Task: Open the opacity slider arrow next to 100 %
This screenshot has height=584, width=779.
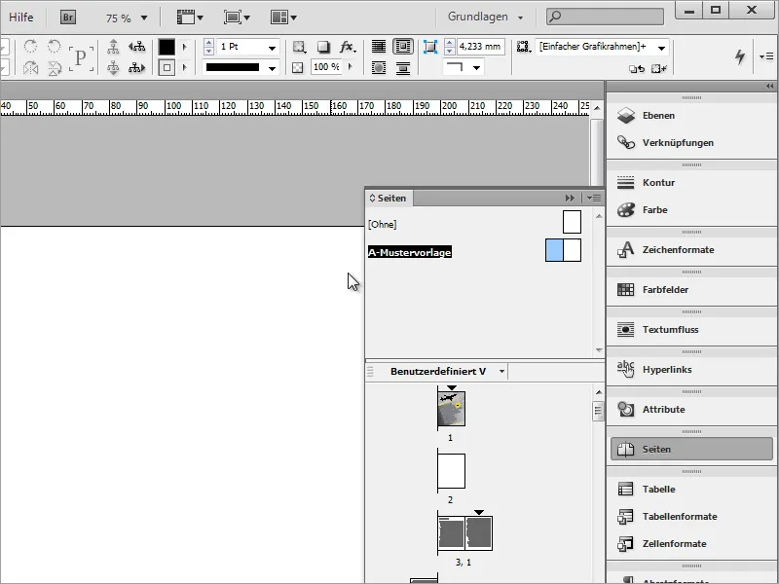Action: [x=351, y=66]
